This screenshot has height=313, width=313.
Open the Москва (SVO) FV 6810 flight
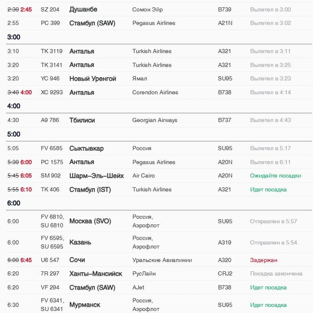pos(159,221)
